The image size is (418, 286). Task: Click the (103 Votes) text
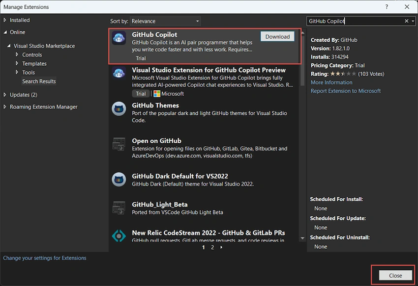click(x=371, y=74)
